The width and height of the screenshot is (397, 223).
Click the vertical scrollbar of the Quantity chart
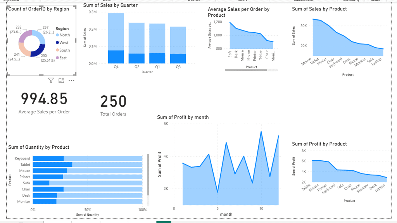click(148, 175)
